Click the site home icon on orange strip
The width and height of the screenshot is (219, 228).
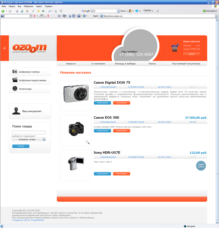4,48
